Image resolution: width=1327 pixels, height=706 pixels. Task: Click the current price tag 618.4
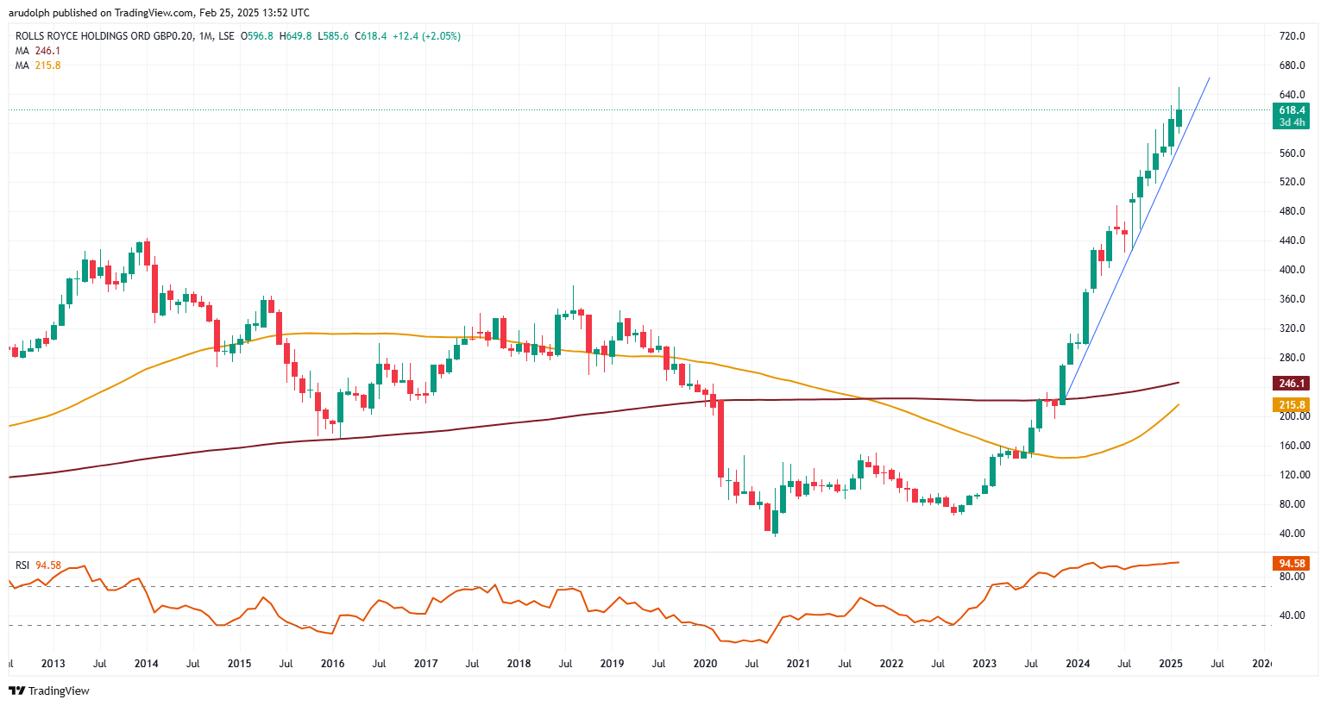click(1291, 111)
